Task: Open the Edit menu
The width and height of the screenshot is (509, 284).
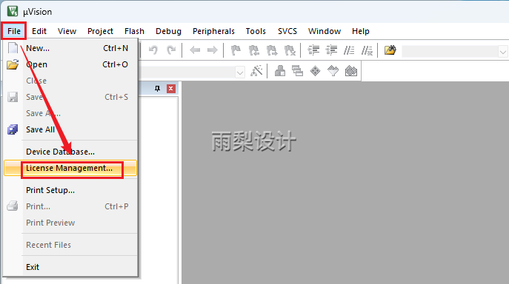Action: pyautogui.click(x=39, y=31)
